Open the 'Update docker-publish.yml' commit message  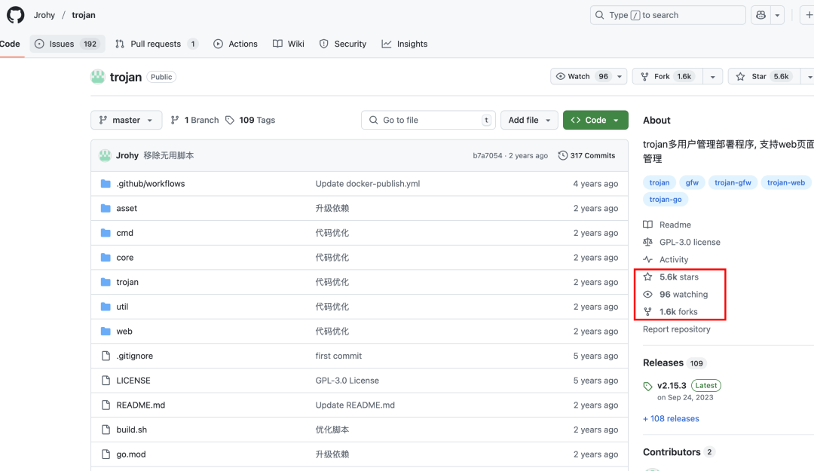click(x=368, y=183)
